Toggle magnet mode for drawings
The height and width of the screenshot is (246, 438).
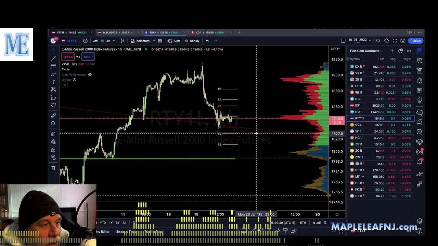[53, 134]
